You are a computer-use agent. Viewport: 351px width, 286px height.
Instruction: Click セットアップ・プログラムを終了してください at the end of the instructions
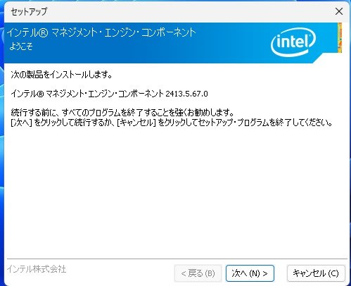[264, 123]
